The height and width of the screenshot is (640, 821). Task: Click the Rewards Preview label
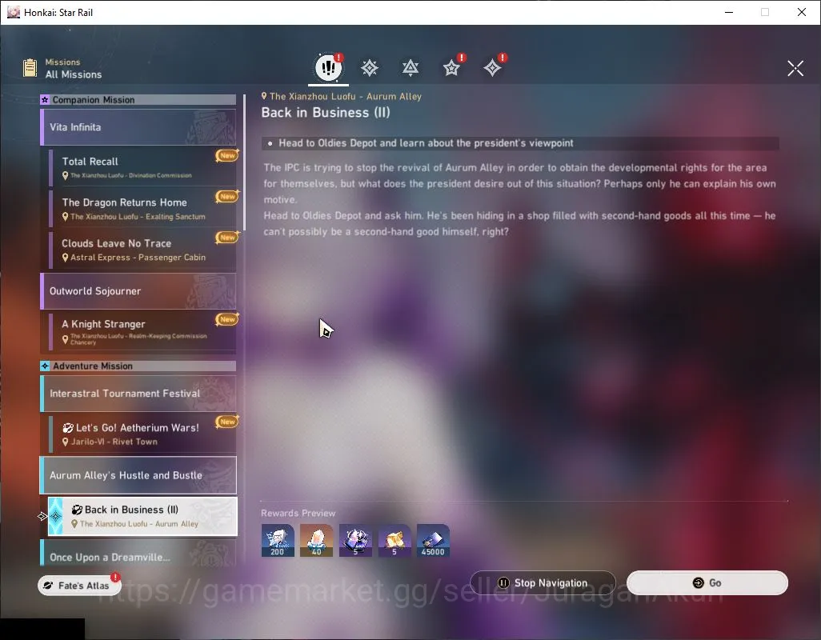tap(298, 514)
